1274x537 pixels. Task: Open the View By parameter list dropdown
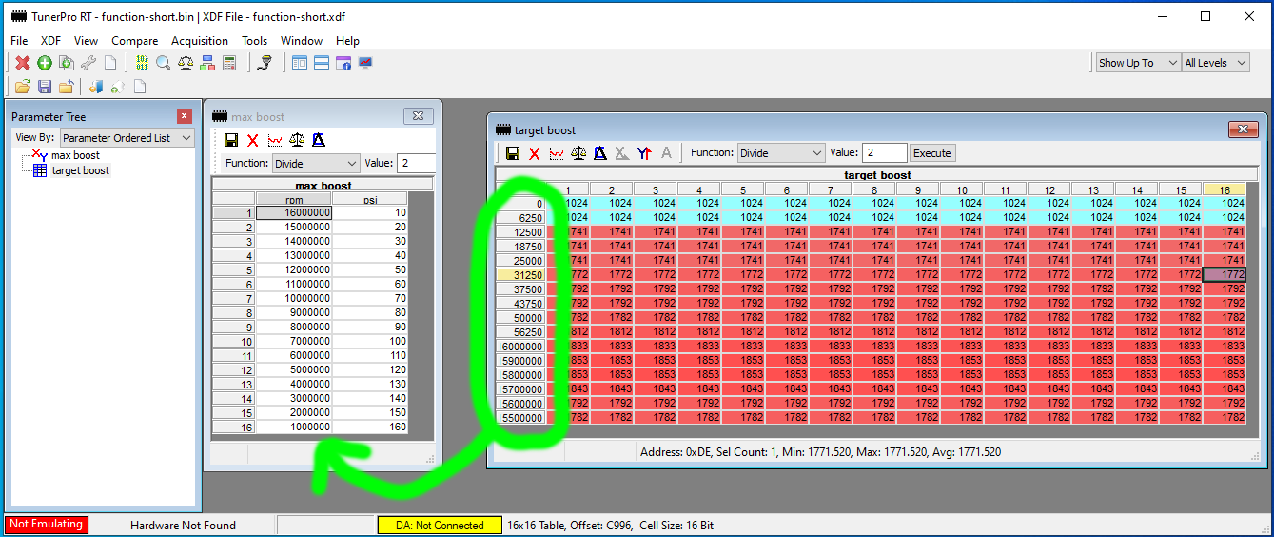(x=127, y=138)
